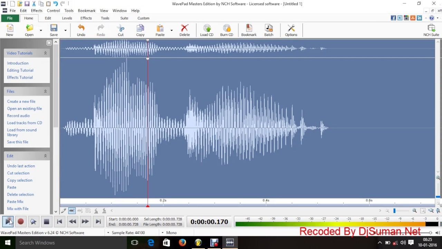Click the Fast Forward button
The image size is (442, 249).
[x=85, y=222]
